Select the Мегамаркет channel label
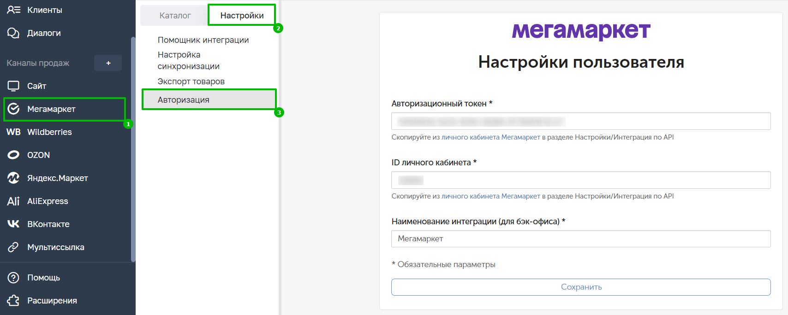This screenshot has height=315, width=788. [51, 109]
